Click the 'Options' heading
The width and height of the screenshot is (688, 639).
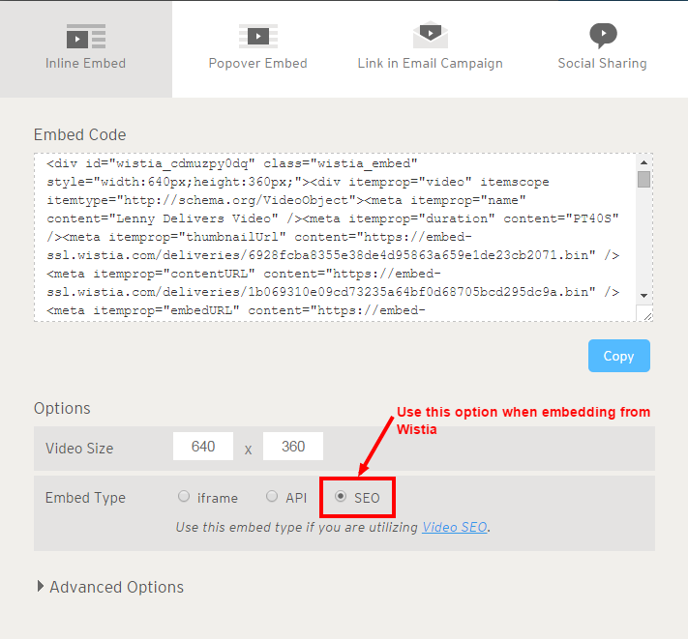62,409
